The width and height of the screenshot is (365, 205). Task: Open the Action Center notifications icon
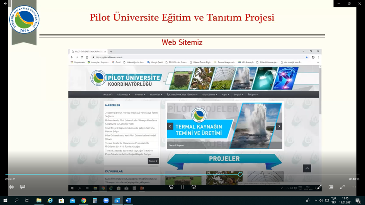358,200
